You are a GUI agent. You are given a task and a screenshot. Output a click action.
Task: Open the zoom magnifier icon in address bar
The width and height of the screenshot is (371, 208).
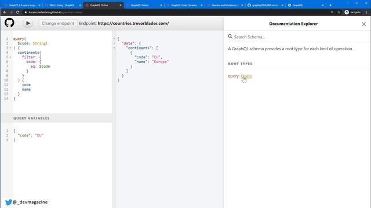pos(332,12)
